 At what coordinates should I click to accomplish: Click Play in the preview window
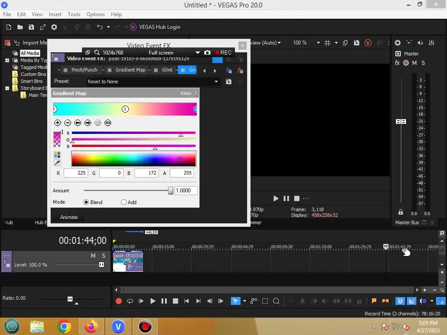tap(276, 198)
